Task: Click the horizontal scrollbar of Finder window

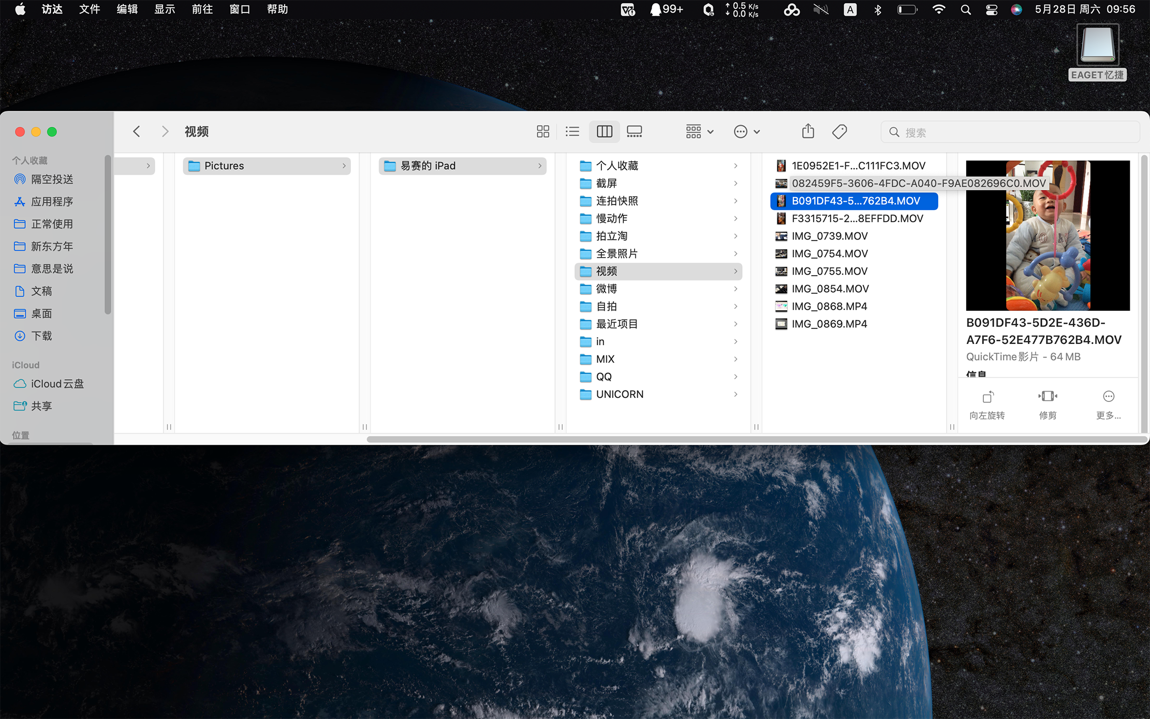Action: [x=757, y=439]
